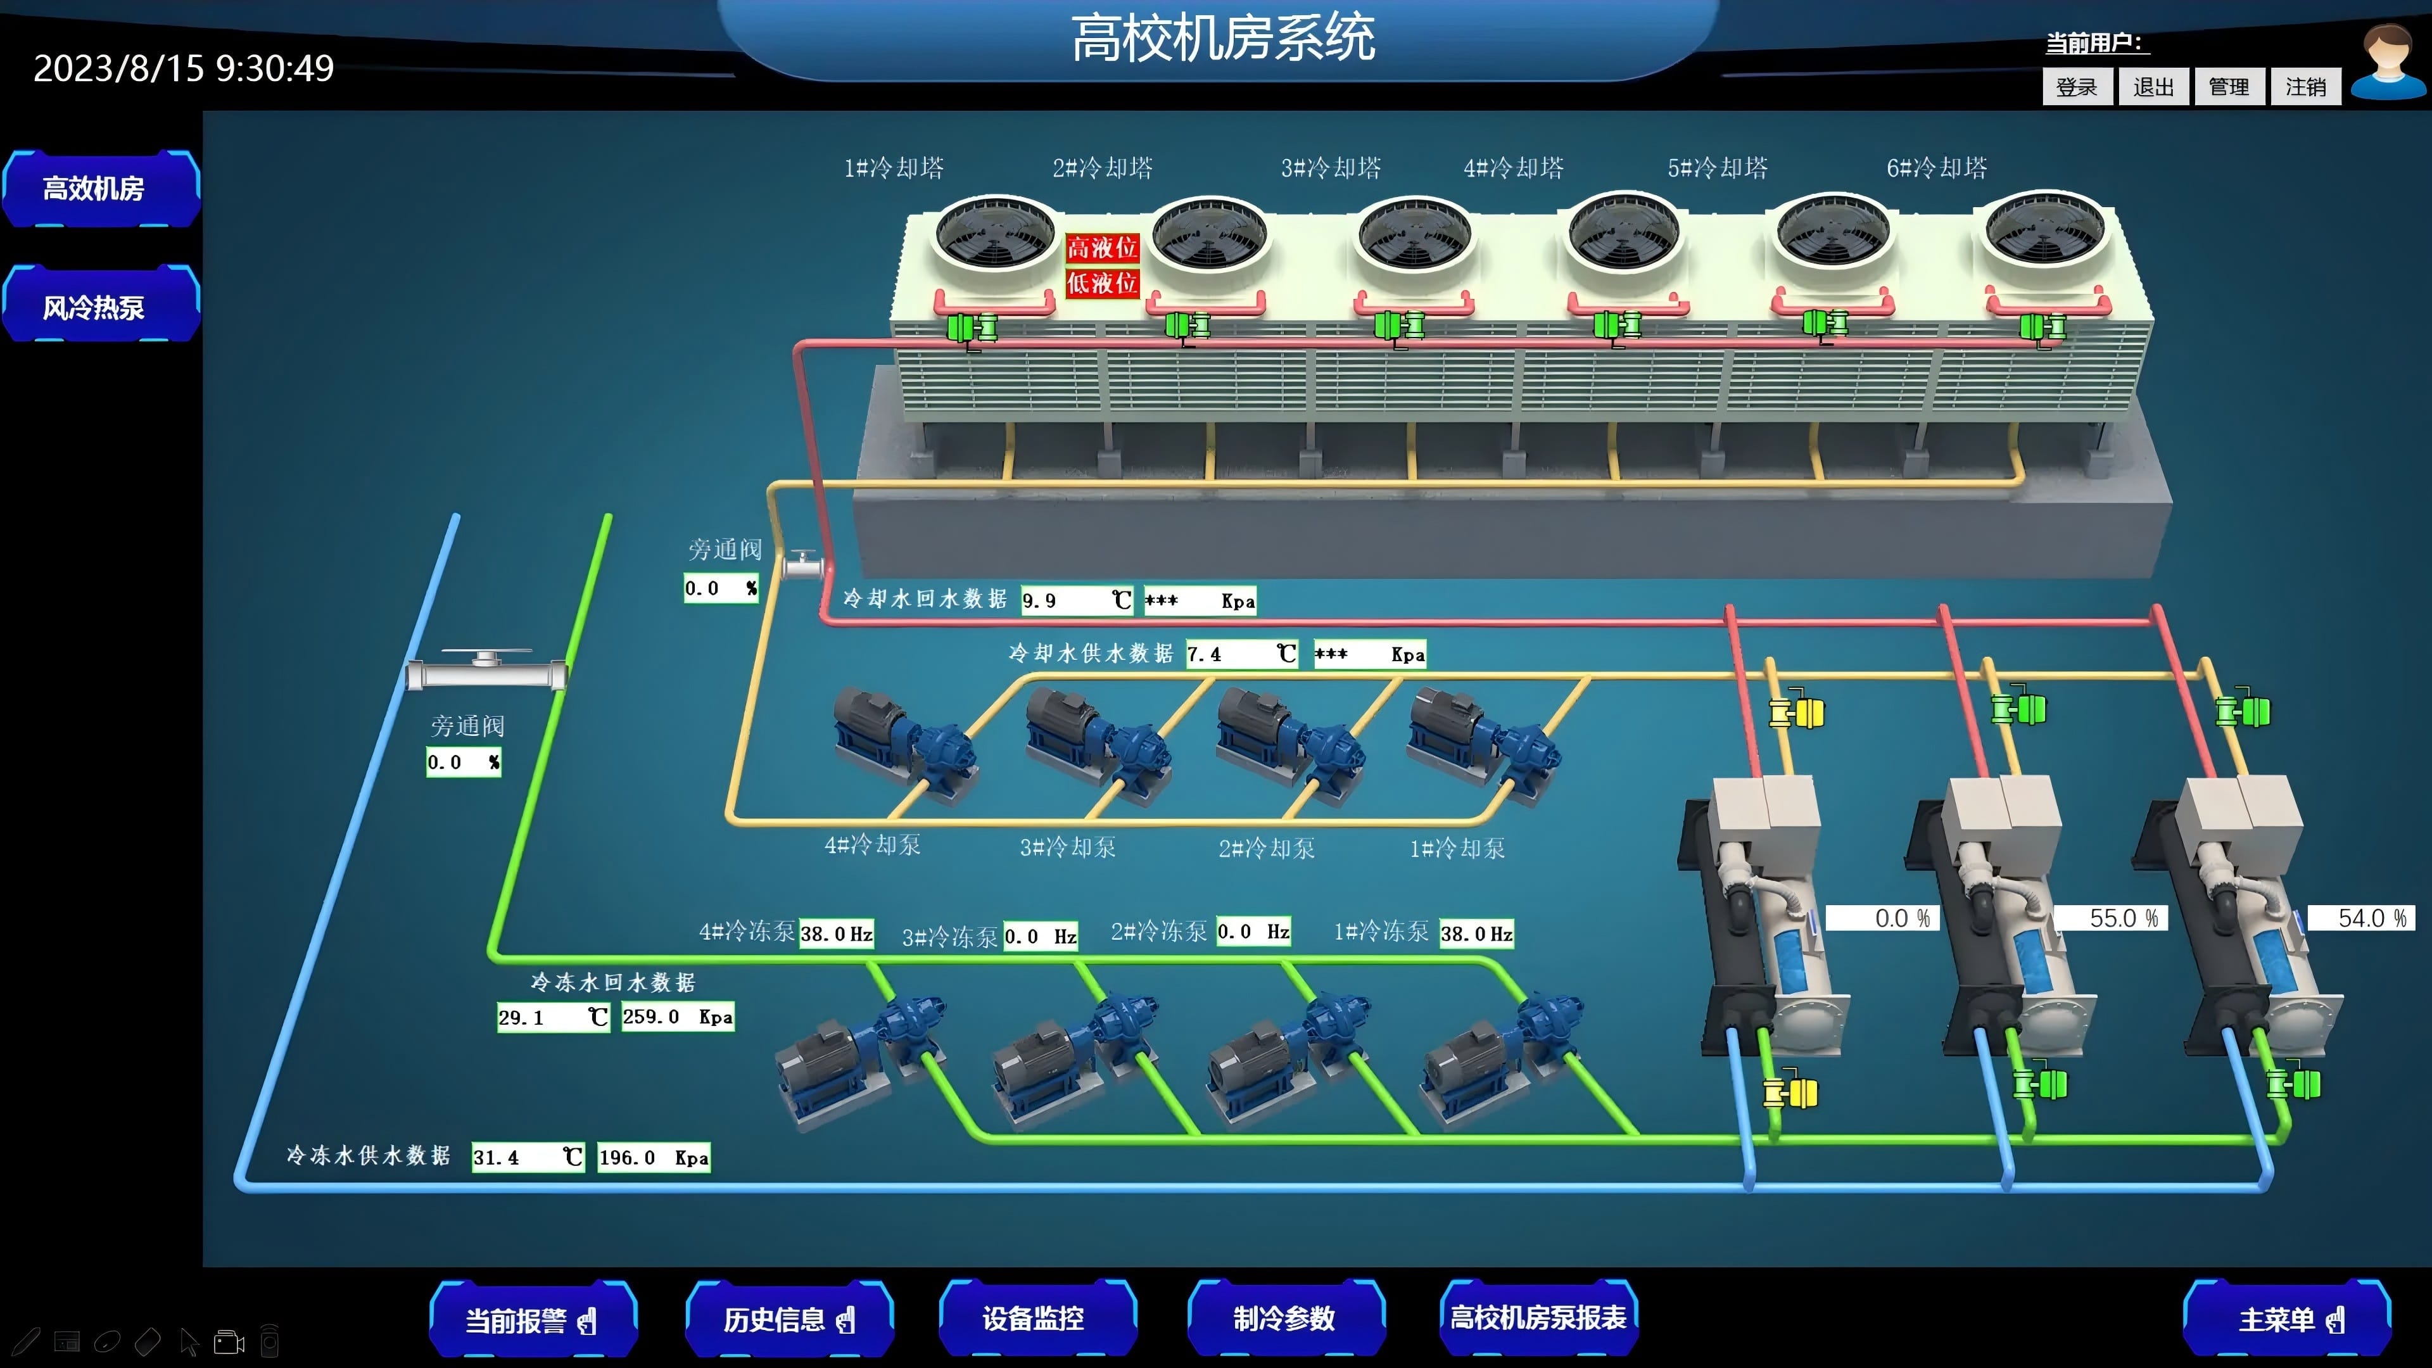Select the eraser annotation tool
2432x1368 pixels.
[x=148, y=1341]
